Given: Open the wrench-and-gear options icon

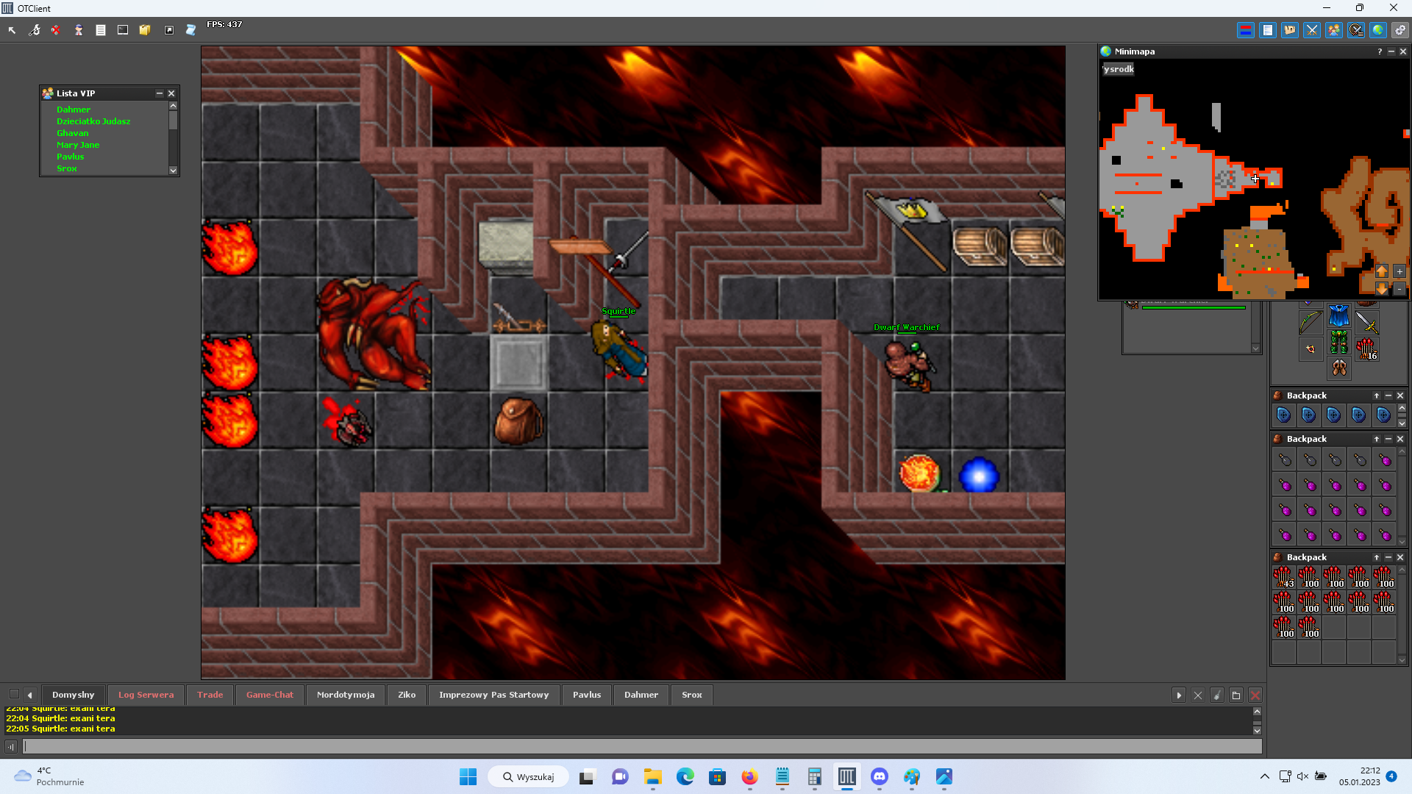Looking at the screenshot, I should click(35, 30).
